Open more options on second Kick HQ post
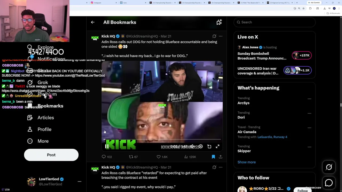 [x=220, y=167]
